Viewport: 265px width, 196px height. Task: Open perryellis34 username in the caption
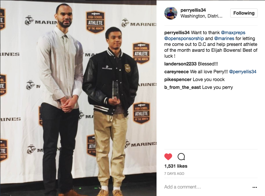[x=177, y=33]
